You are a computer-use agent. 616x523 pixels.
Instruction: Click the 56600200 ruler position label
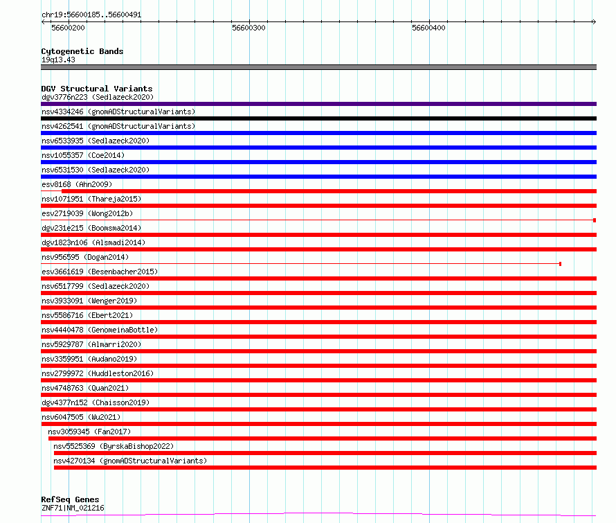(x=68, y=28)
